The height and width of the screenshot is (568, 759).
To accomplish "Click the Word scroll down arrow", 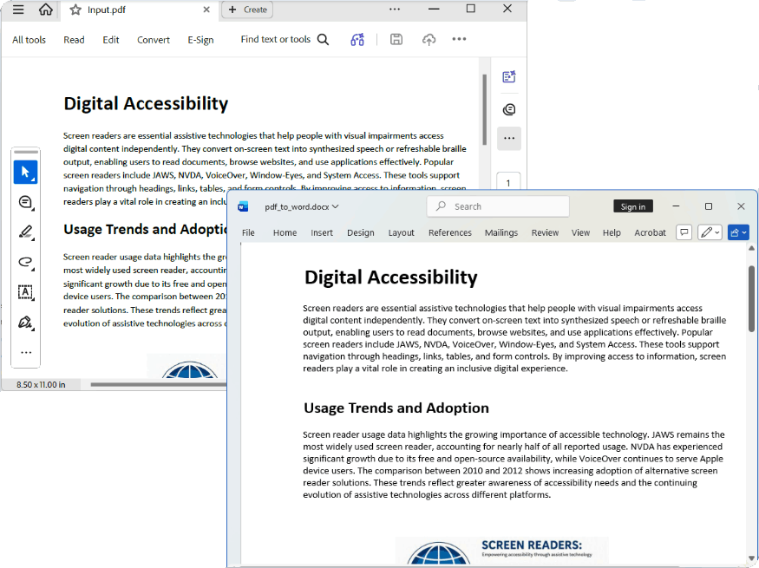I will 751,558.
